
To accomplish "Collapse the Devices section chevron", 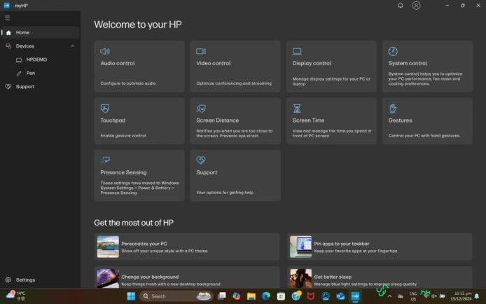I will pyautogui.click(x=73, y=46).
